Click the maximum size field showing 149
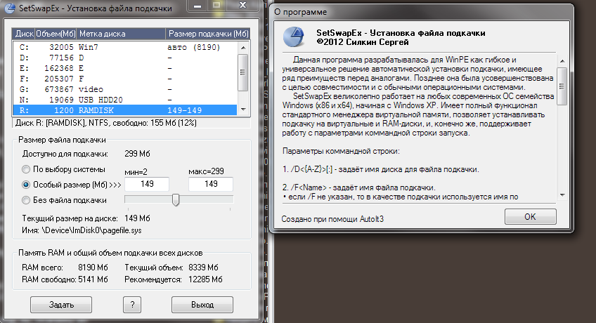596x323 pixels. [211, 184]
